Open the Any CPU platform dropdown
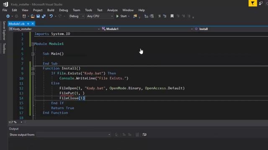Screen dimensions: 268x150 click(112, 16)
